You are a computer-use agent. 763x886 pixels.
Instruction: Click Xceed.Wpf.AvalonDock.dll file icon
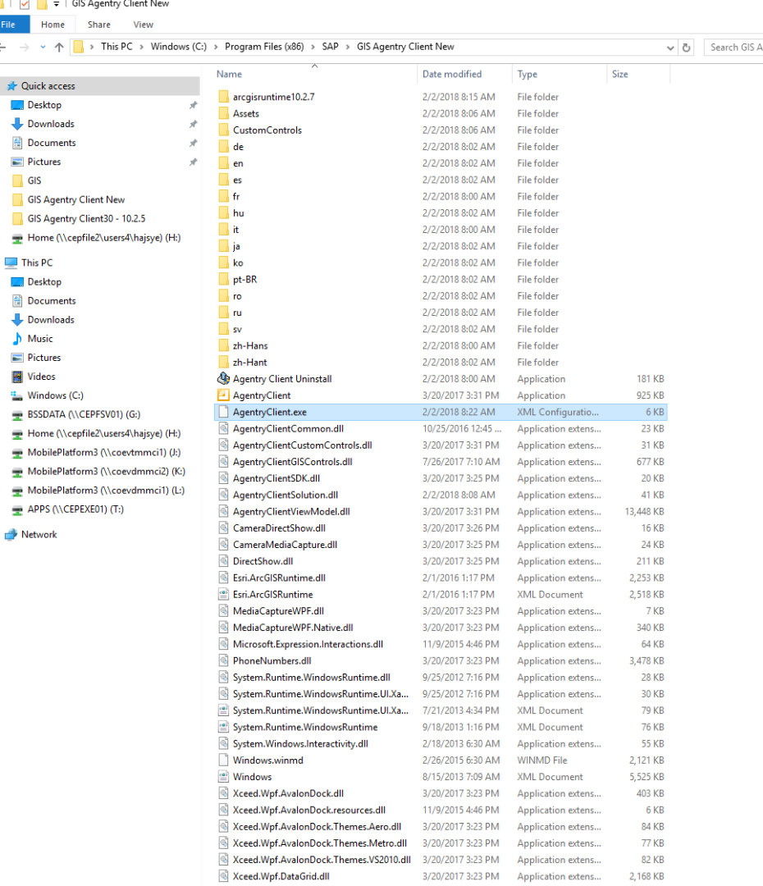tap(223, 793)
